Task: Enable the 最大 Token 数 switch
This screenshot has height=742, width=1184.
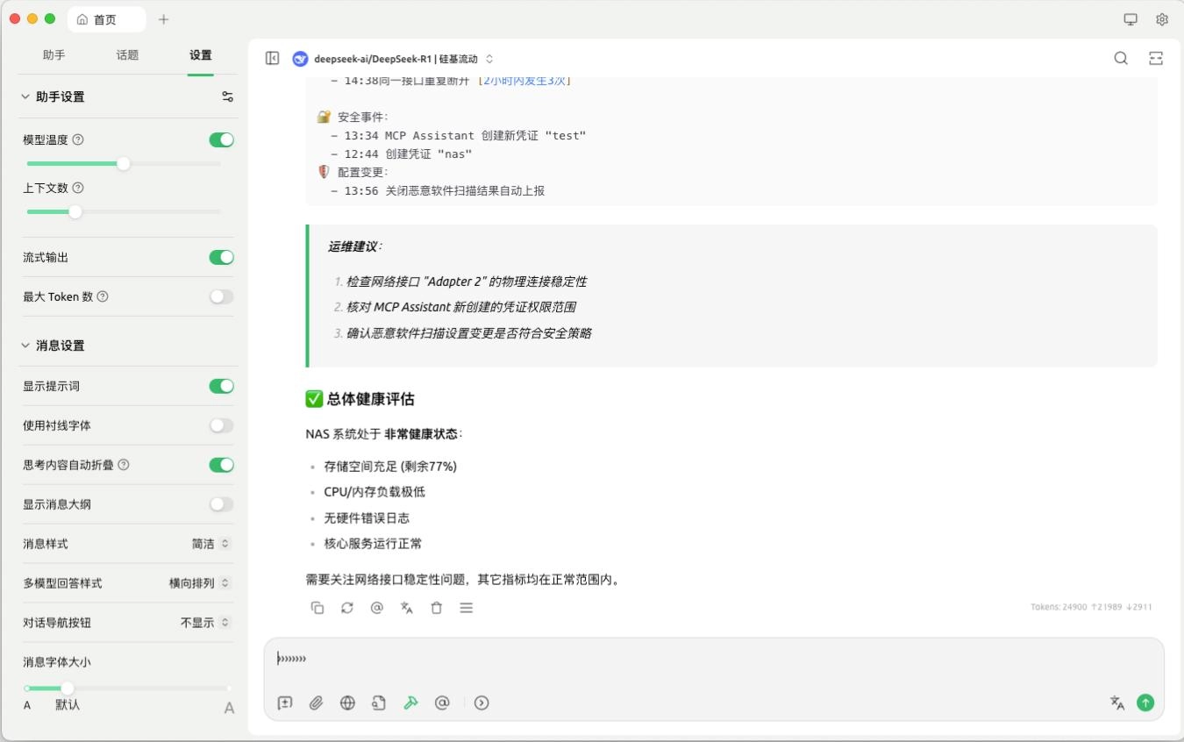Action: point(221,296)
